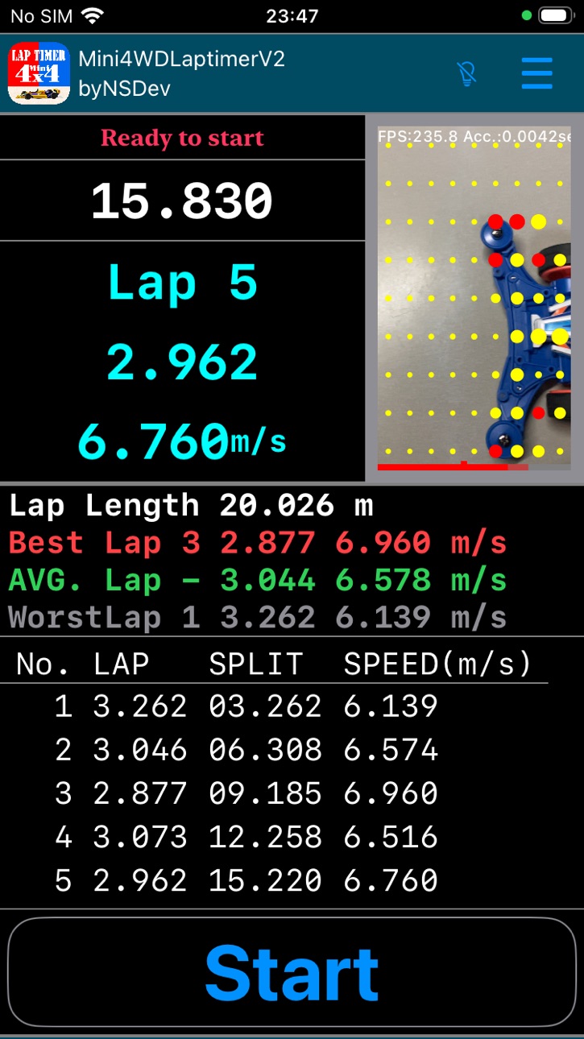This screenshot has width=584, height=1039.
Task: Select lap 3 time 2.877 in table
Action: [x=140, y=793]
